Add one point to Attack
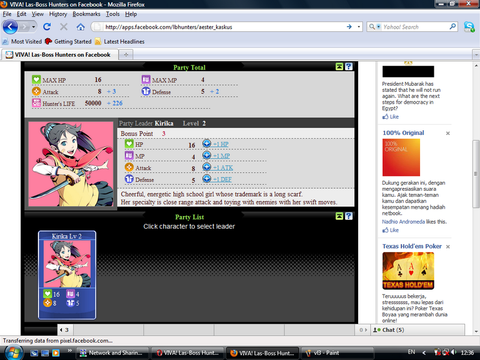Viewport: 480px width, 360px height. coord(223,168)
